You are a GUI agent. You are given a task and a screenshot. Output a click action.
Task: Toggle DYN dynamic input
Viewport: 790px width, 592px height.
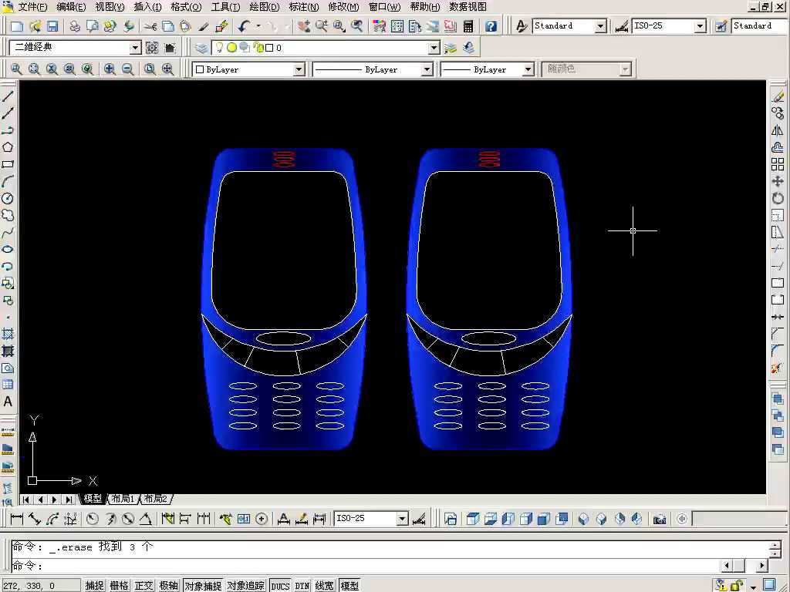click(302, 586)
